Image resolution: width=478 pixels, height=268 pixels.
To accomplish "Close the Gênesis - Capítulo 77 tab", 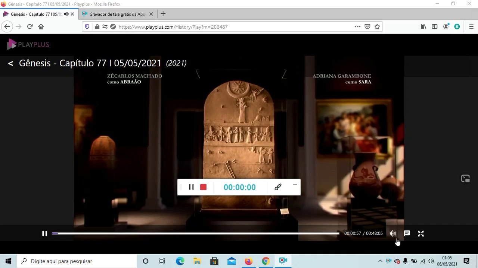I will (x=72, y=14).
